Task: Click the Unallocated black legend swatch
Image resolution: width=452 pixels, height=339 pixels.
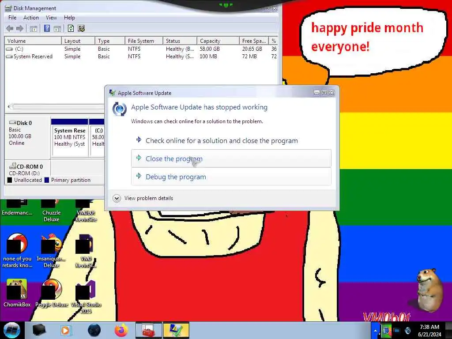Action: (x=10, y=180)
